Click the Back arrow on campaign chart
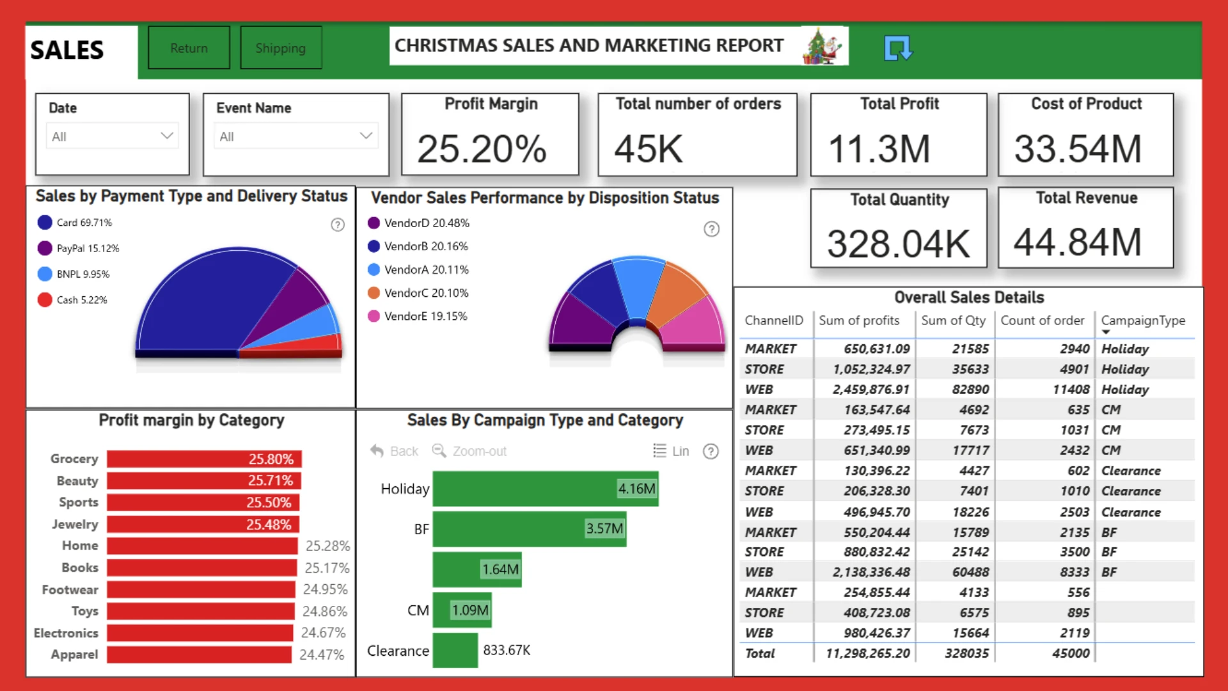 (x=377, y=451)
